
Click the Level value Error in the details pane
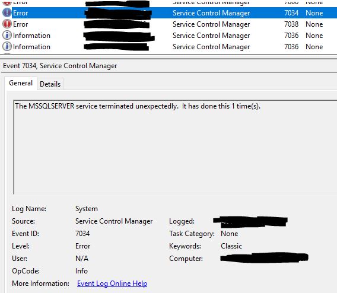(x=82, y=246)
